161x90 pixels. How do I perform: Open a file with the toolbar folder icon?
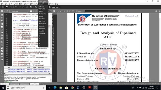coord(7,7)
